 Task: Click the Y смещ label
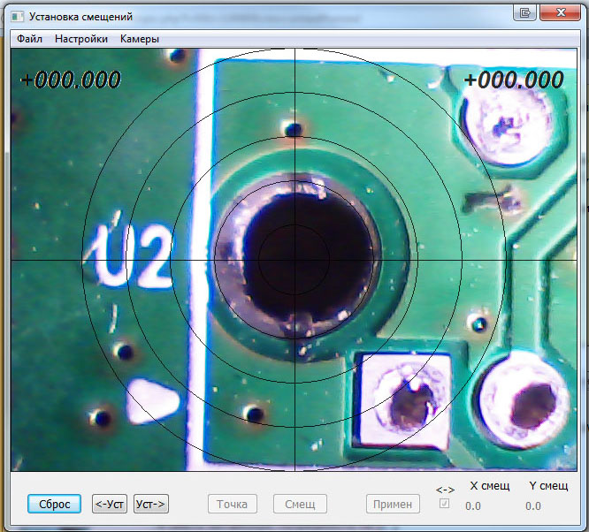coord(548,486)
